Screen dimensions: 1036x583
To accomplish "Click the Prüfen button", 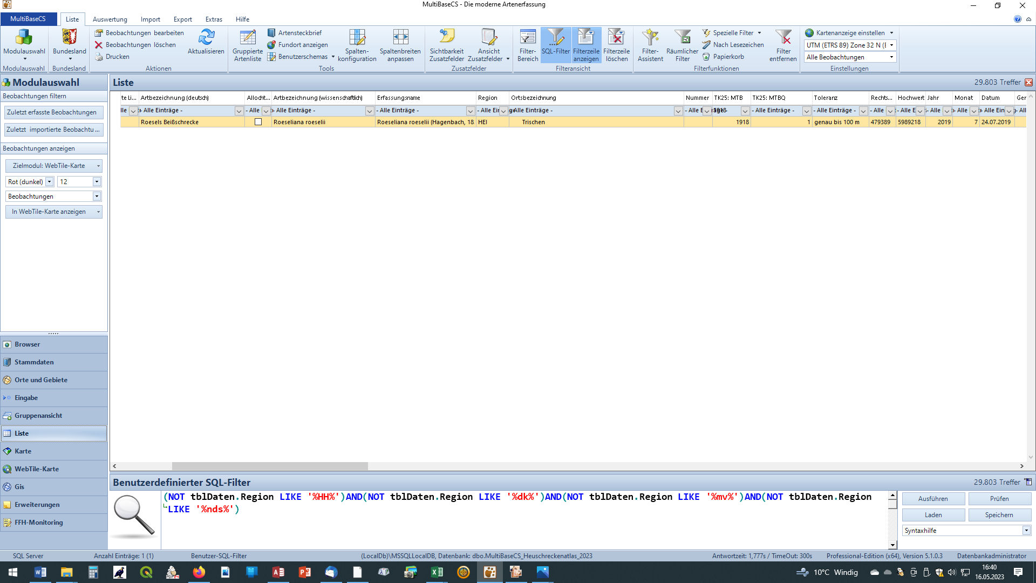I will (x=999, y=499).
